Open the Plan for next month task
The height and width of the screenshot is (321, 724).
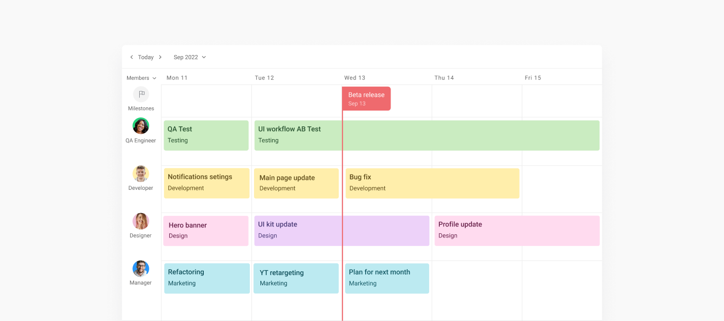click(x=387, y=278)
